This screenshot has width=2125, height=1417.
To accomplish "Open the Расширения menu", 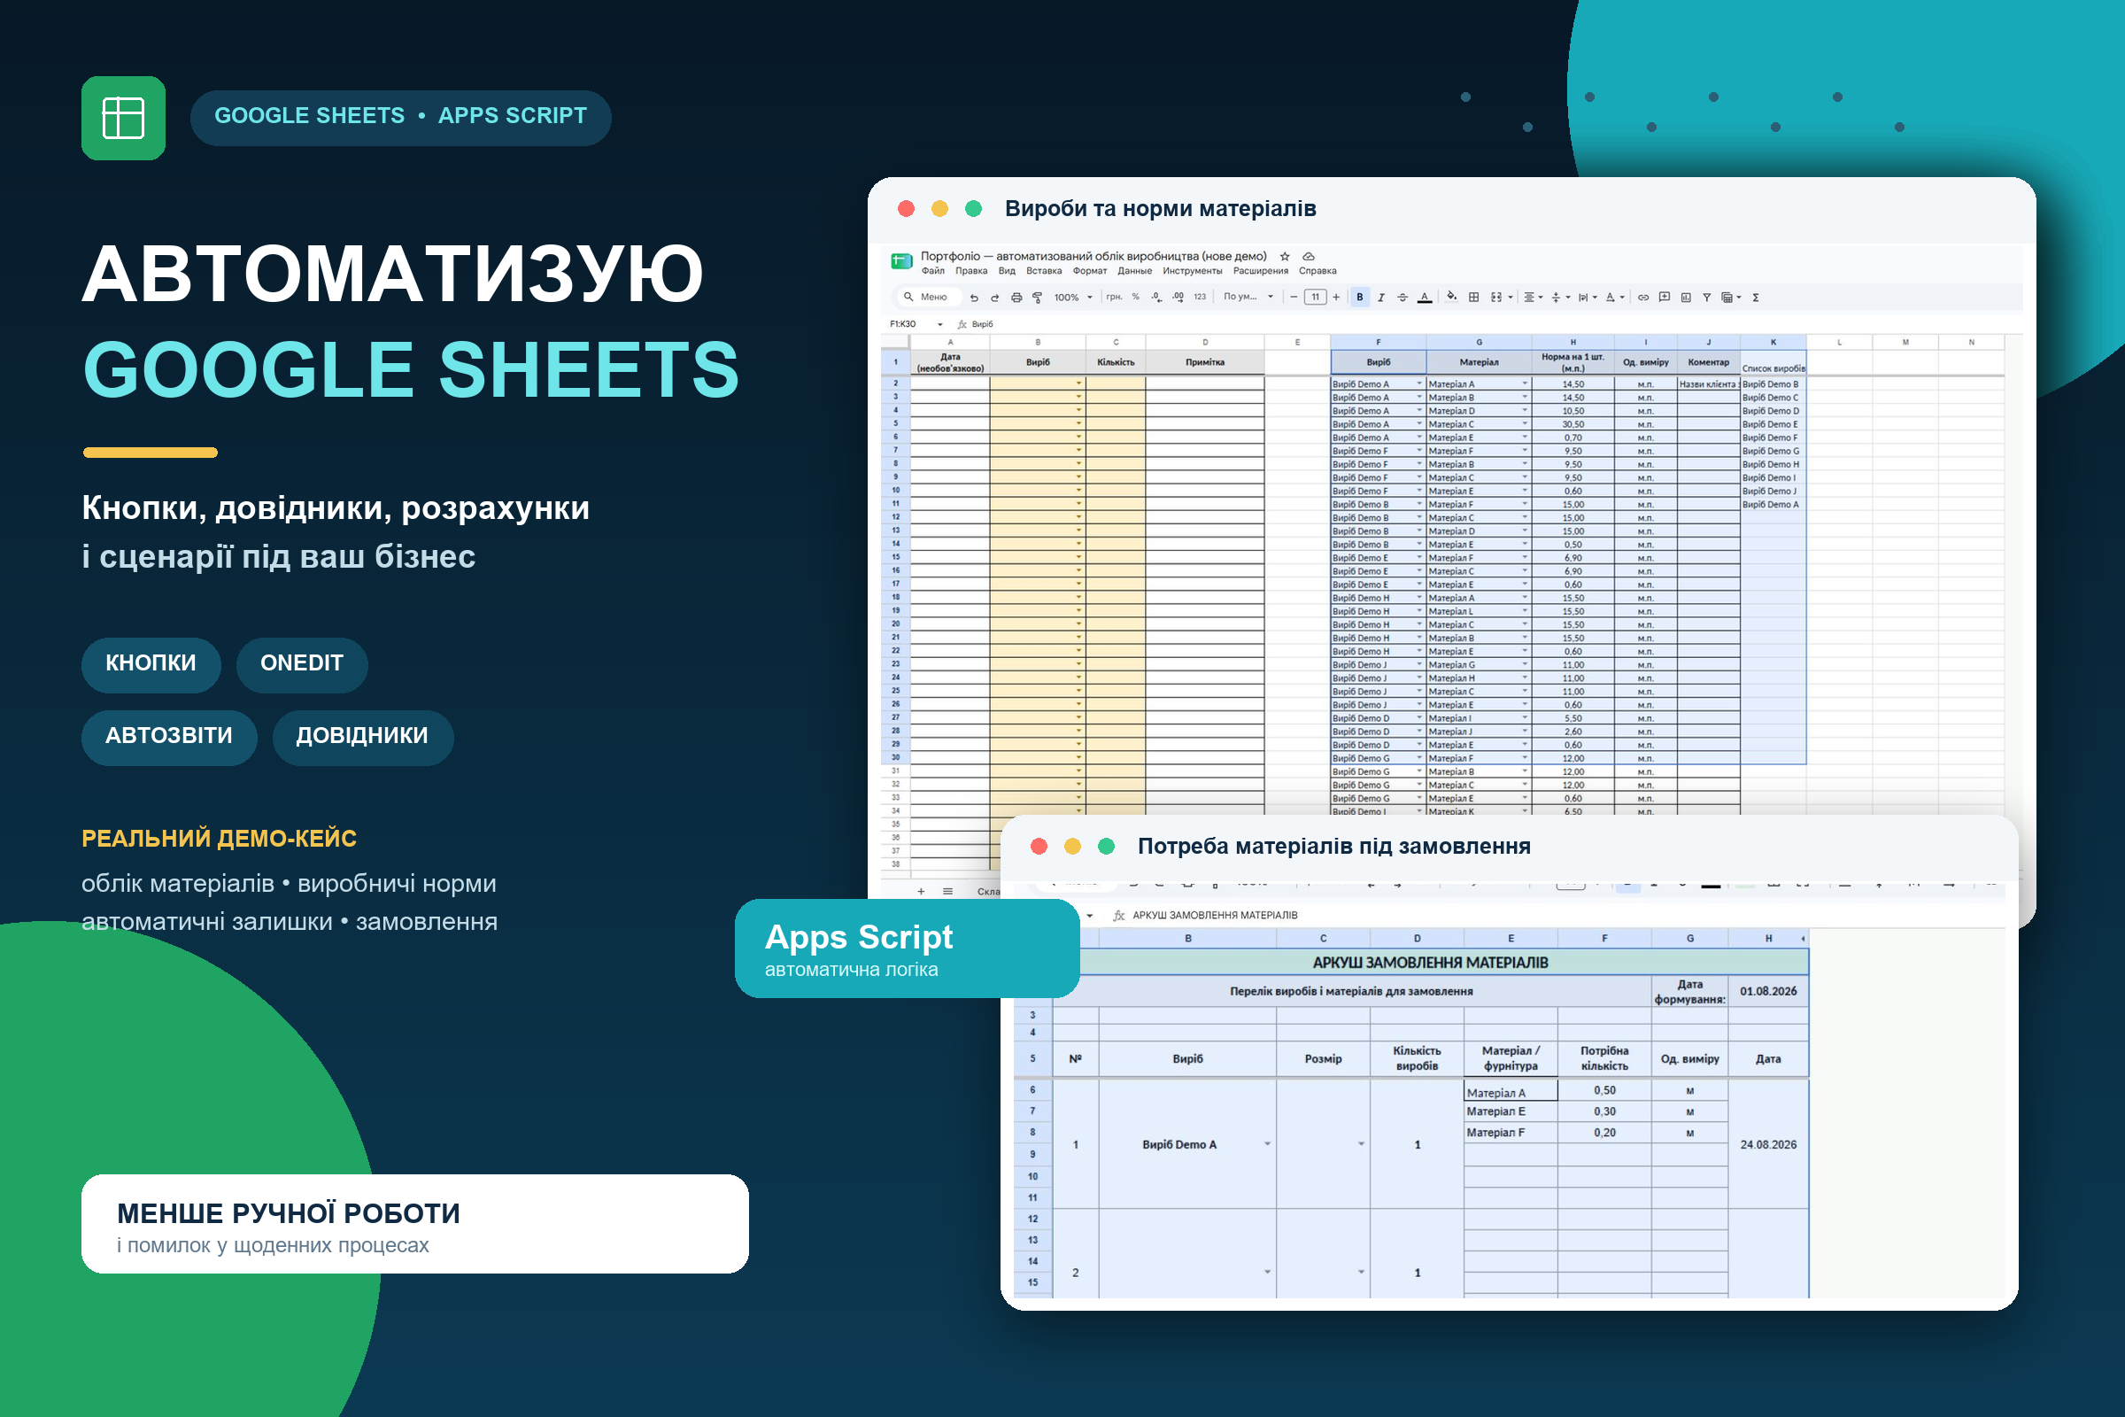I will tap(1260, 271).
